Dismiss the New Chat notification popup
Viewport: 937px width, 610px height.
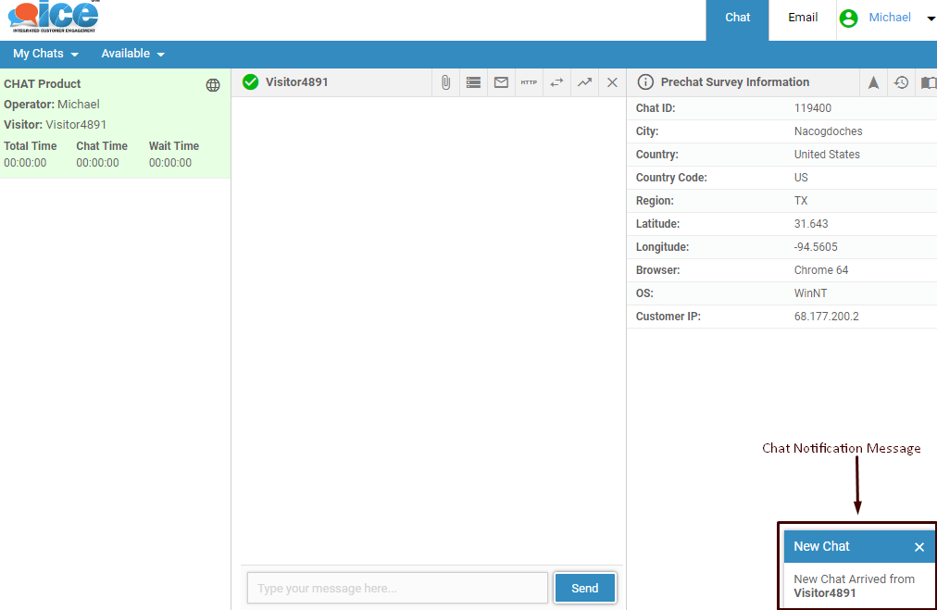[x=919, y=547]
